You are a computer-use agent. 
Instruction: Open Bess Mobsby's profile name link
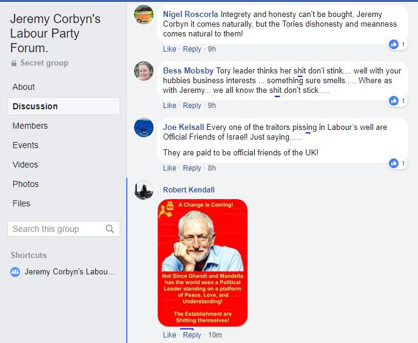(188, 70)
